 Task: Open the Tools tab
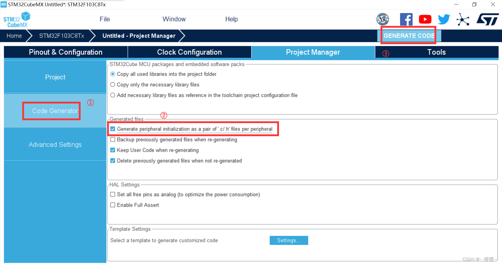tap(437, 52)
